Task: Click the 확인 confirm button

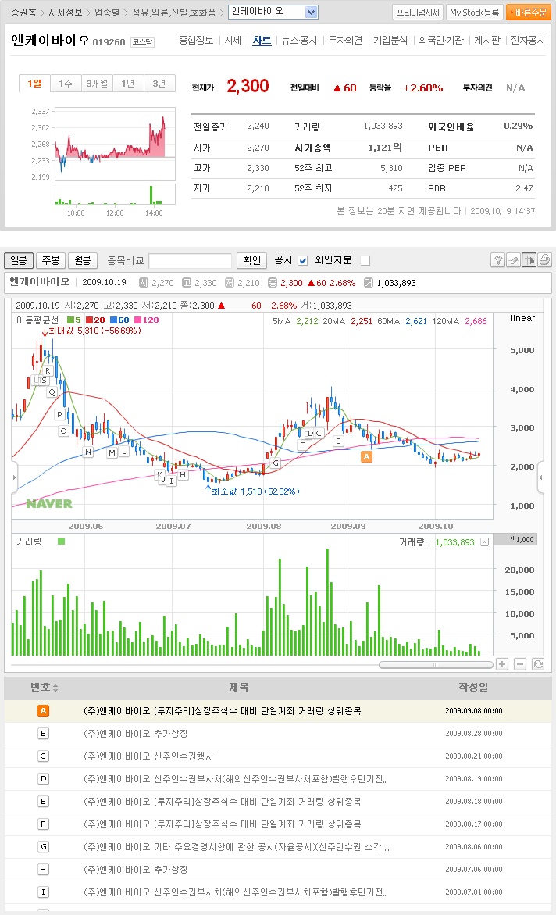Action: pyautogui.click(x=252, y=260)
